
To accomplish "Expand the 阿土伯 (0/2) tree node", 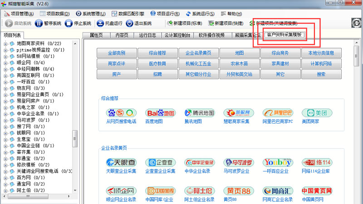I will click(5, 190).
